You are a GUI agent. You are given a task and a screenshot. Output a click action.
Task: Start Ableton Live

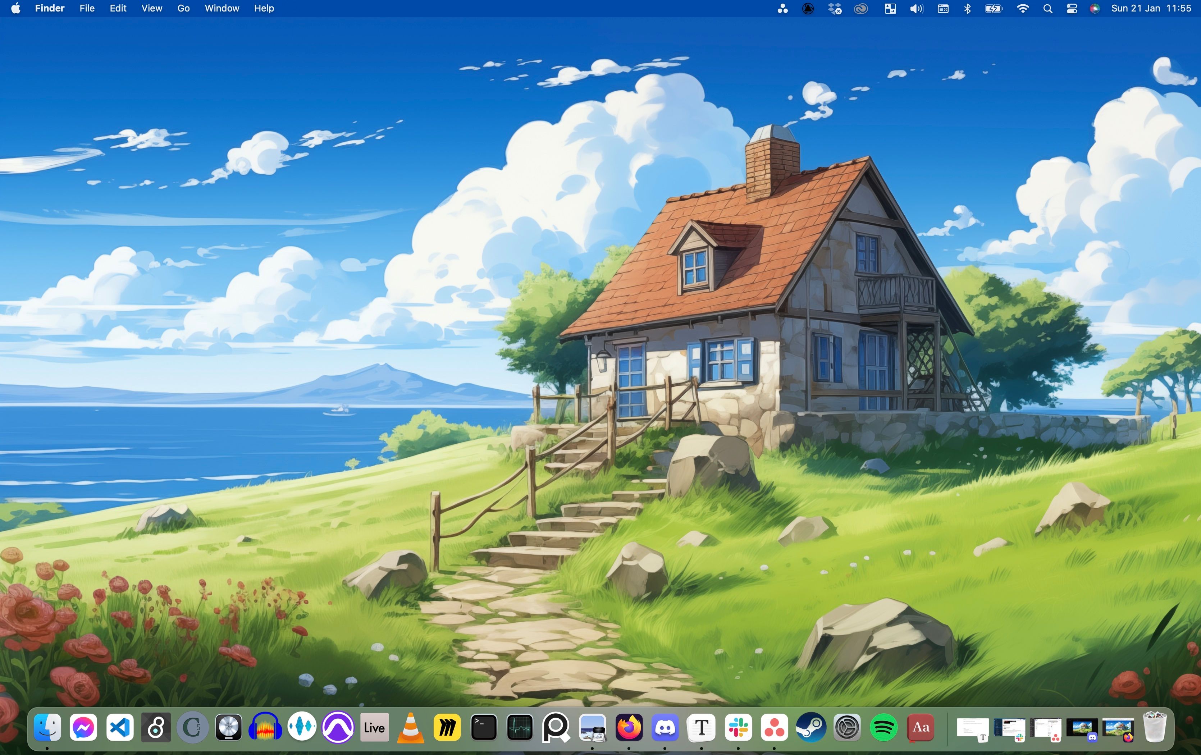pos(374,728)
